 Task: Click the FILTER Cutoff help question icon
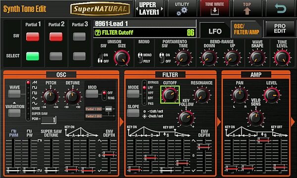[x=98, y=33]
